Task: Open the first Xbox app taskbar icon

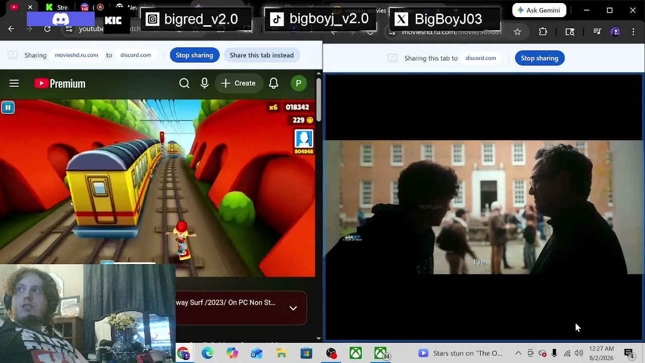Action: (x=356, y=353)
